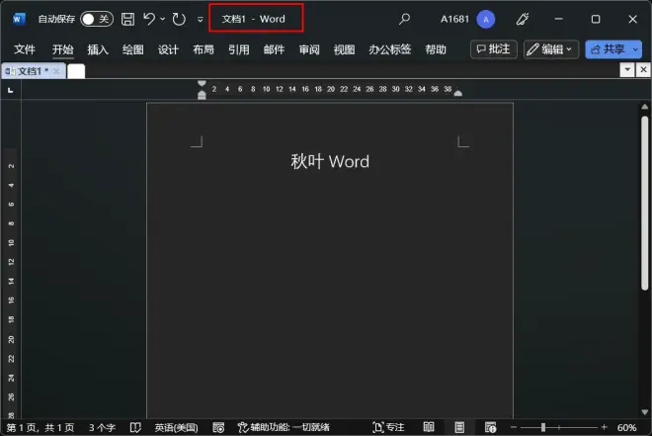This screenshot has height=436, width=652.
Task: Close the 文档1 document tab
Action: 56,71
